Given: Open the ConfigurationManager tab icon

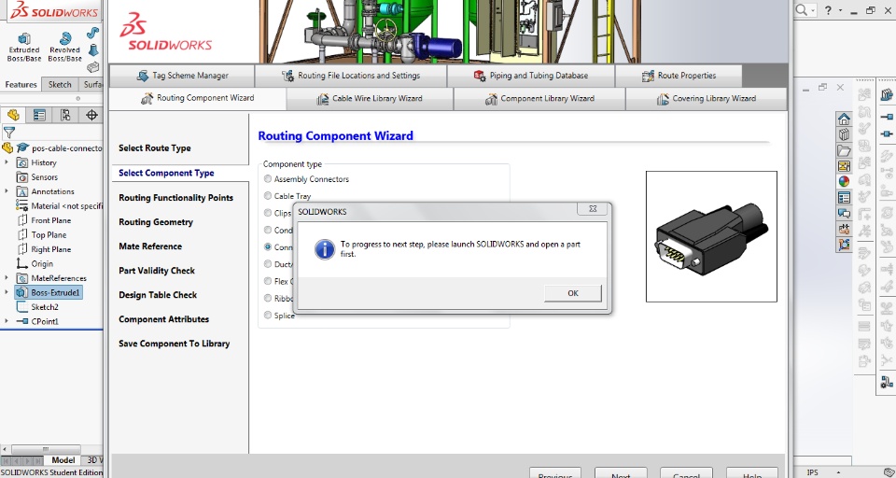Looking at the screenshot, I should coord(65,115).
